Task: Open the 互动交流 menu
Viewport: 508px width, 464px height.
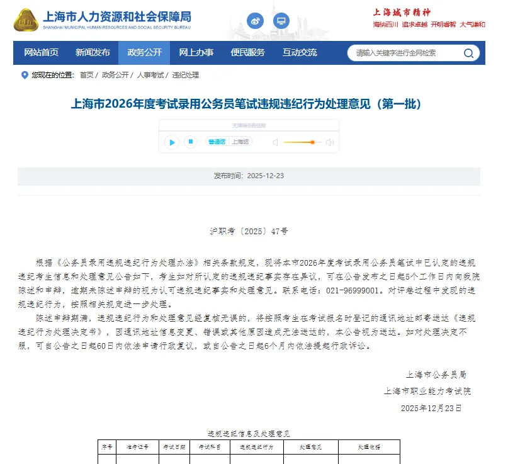Action: tap(300, 52)
